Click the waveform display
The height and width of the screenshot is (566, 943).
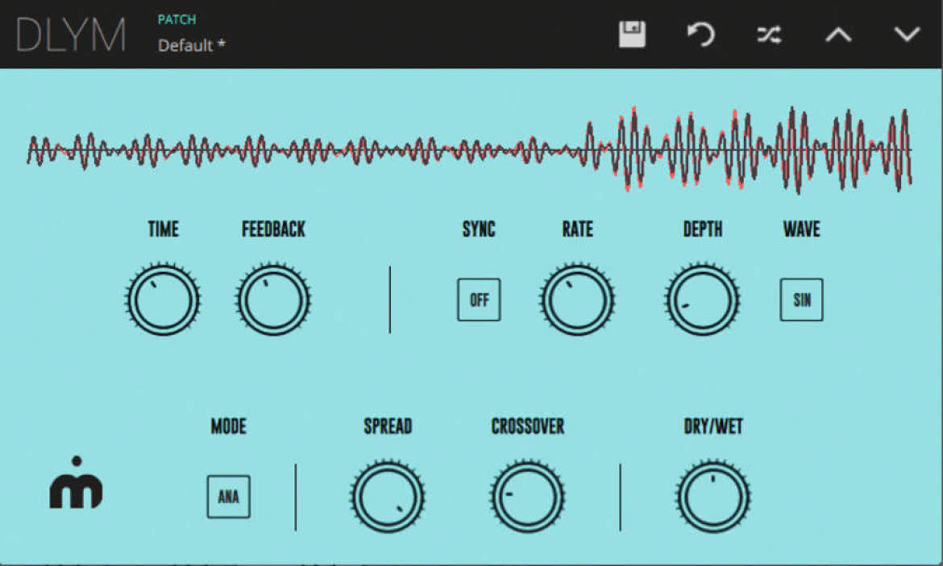[470, 151]
